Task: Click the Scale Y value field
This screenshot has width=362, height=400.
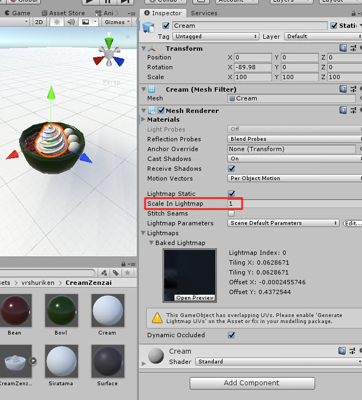Action: [300, 77]
